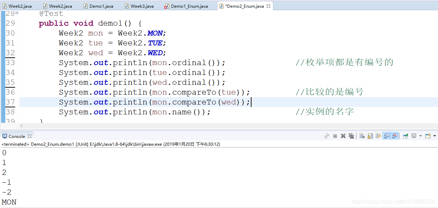
Task: Clear the Console output
Action: pos(362,136)
